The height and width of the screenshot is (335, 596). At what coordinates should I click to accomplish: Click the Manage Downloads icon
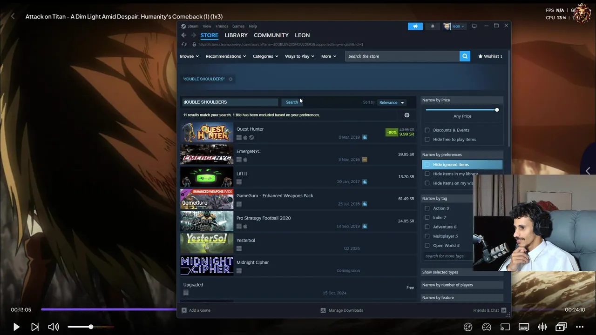click(x=323, y=310)
